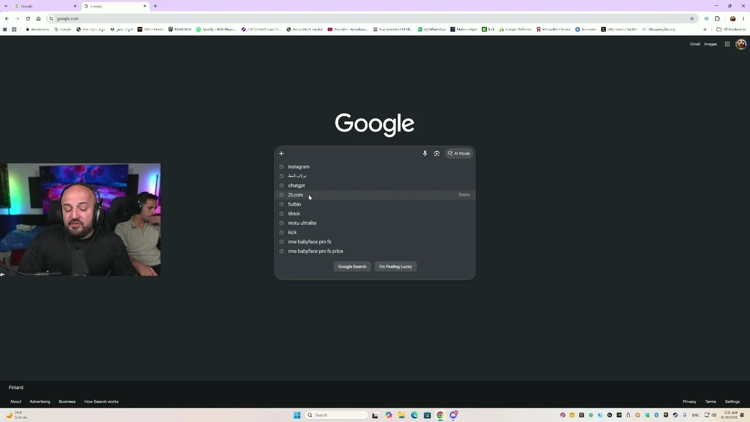Open the tab search dropdown arrow

pos(6,6)
